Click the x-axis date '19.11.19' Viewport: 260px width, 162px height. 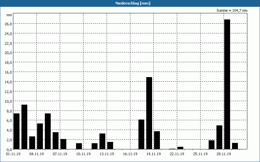tap(153, 154)
